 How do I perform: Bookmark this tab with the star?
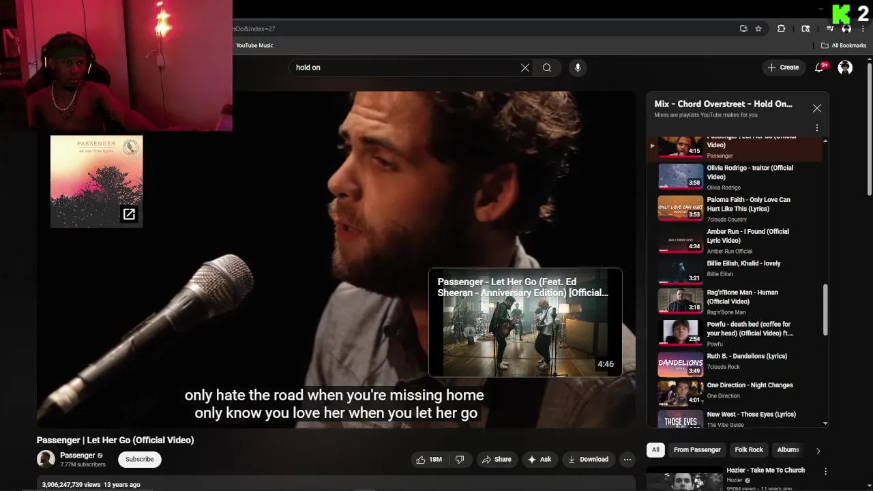(758, 29)
